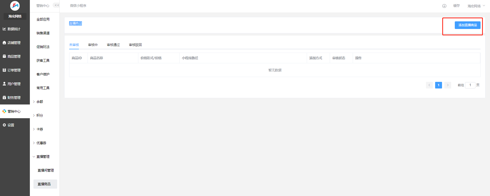This screenshot has width=490, height=196.
Task: Click the 直播商品 page title
Action: point(76,23)
